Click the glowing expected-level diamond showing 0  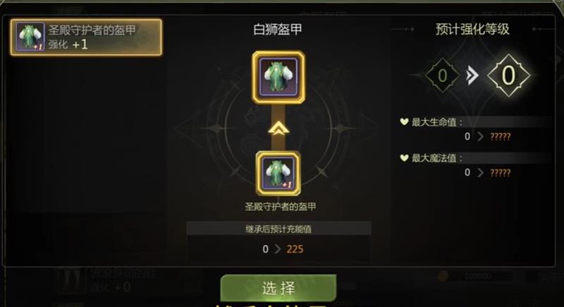(508, 76)
